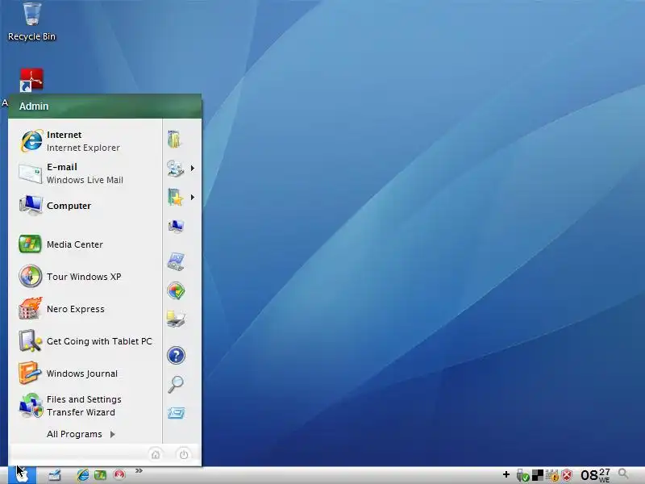Open Help and Support question mark icon

click(176, 355)
